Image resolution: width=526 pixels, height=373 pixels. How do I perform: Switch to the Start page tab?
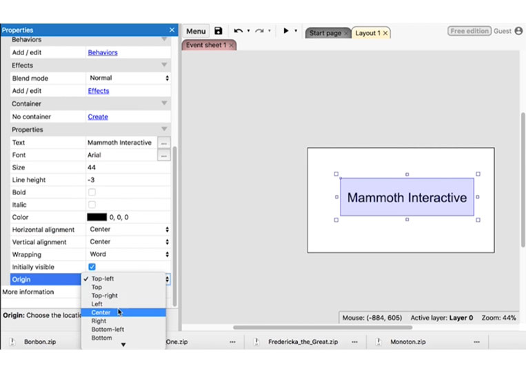point(325,33)
